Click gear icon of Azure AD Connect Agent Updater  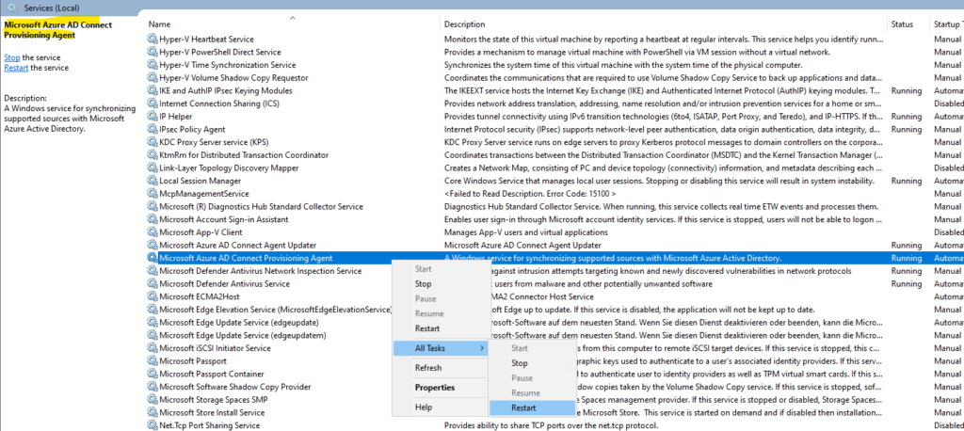coord(153,246)
